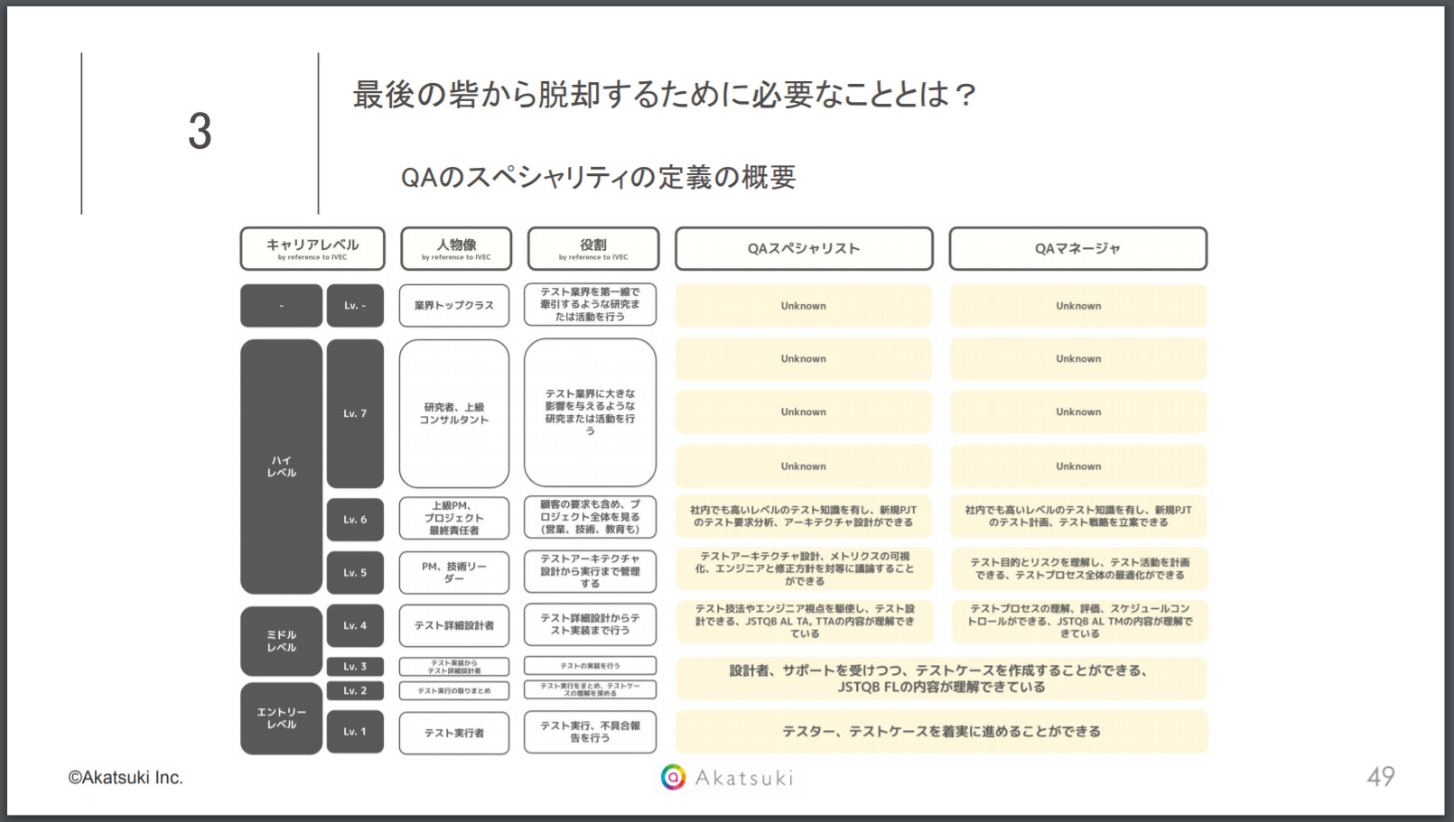Click the Akatsuki wordmark in footer

pyautogui.click(x=744, y=778)
